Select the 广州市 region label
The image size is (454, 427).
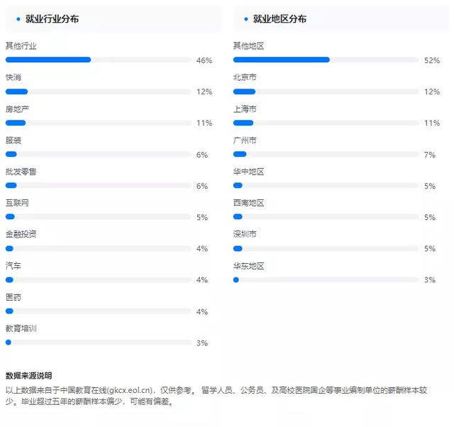(x=245, y=140)
